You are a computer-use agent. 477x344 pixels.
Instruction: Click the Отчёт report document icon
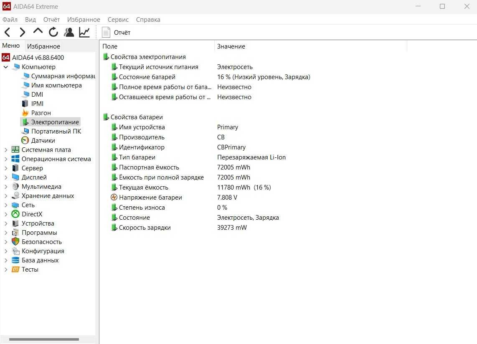pos(106,32)
